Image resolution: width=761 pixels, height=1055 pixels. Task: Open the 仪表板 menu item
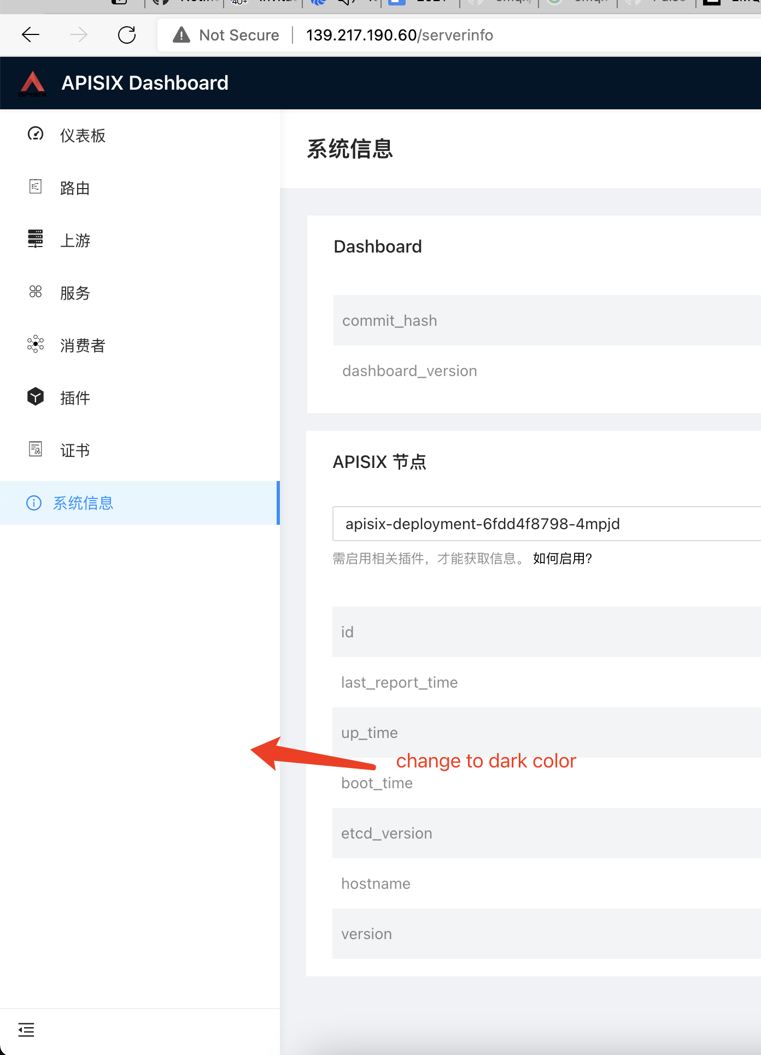(x=140, y=136)
